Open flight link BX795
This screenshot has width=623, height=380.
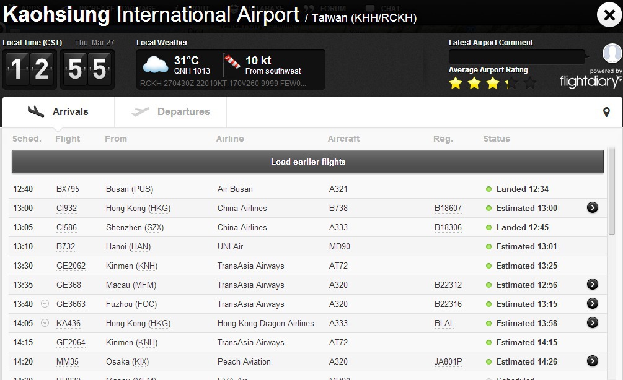(x=68, y=189)
